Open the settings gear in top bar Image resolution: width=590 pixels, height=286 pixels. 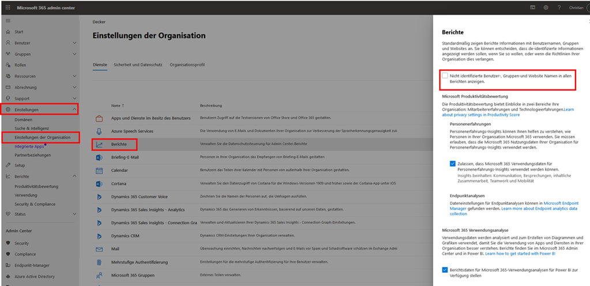tap(546, 7)
